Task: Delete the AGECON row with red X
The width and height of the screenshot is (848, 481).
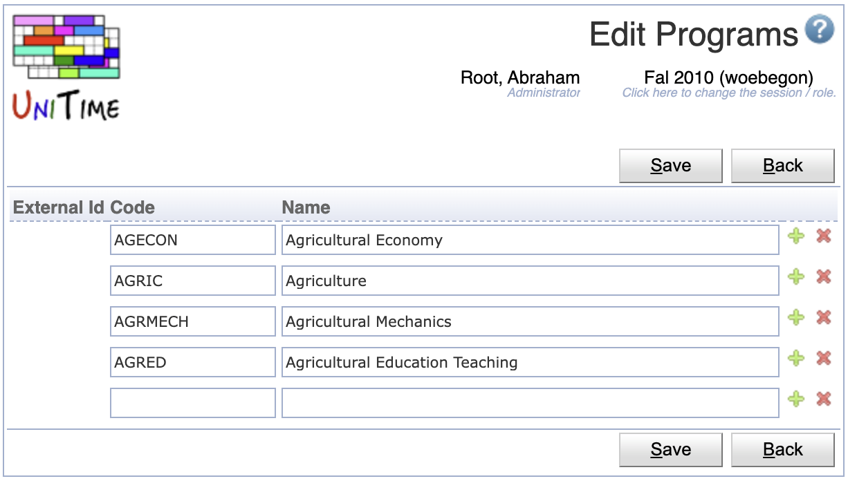Action: (823, 236)
